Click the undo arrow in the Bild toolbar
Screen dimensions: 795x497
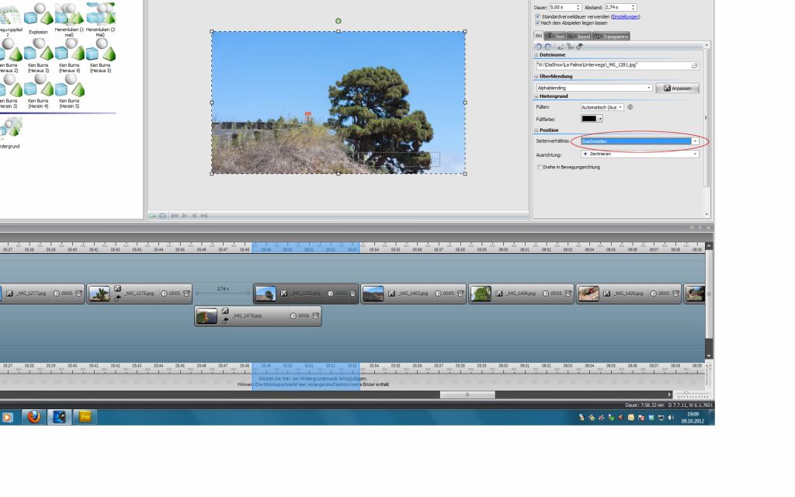tap(540, 47)
